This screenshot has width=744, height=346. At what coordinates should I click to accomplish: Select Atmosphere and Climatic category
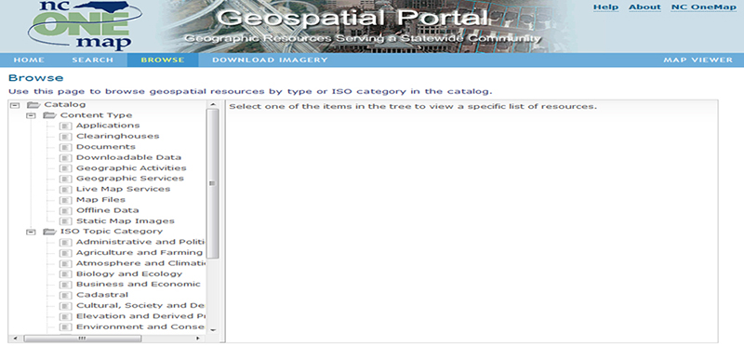coord(141,263)
